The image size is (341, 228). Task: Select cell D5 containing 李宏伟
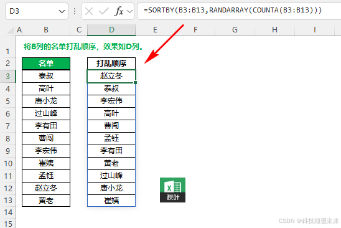pyautogui.click(x=111, y=101)
